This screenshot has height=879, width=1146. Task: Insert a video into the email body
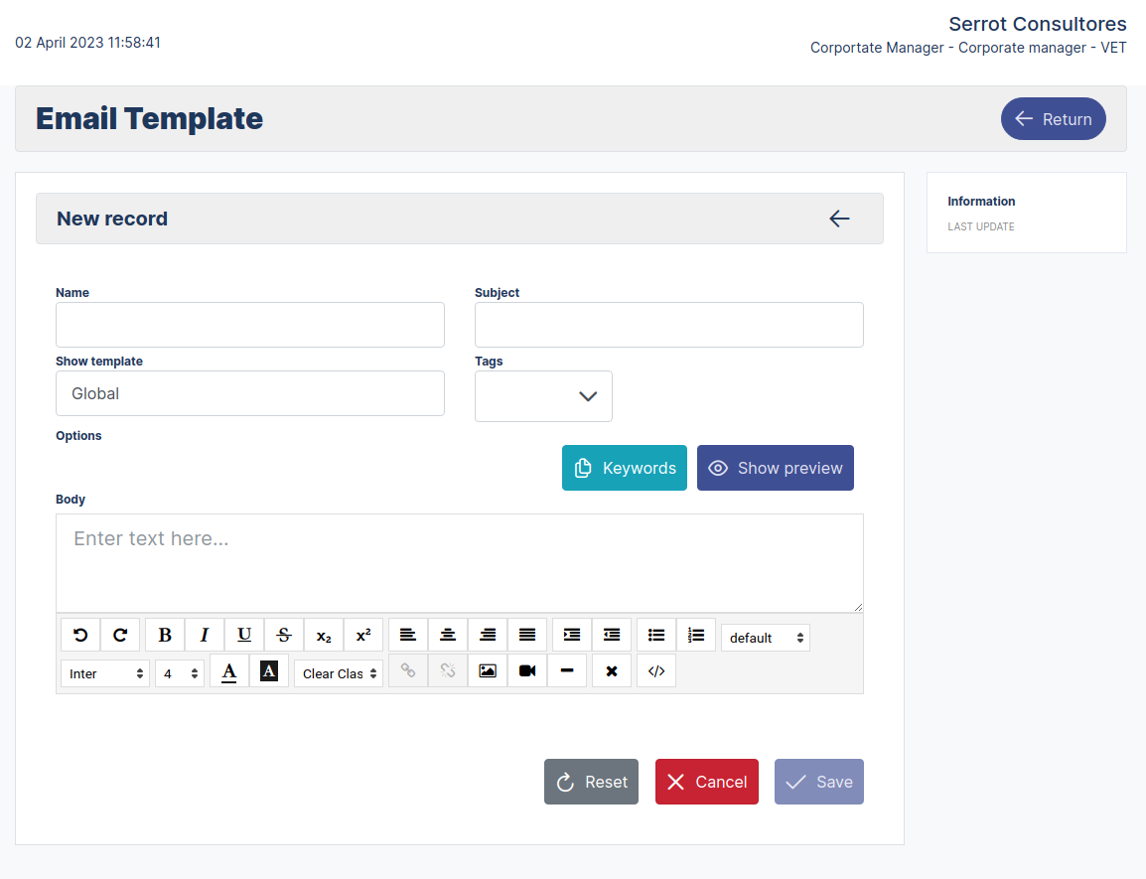[x=527, y=670]
